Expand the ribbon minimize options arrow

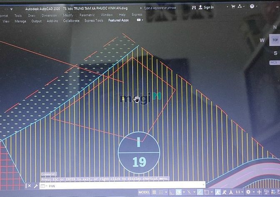click(142, 20)
